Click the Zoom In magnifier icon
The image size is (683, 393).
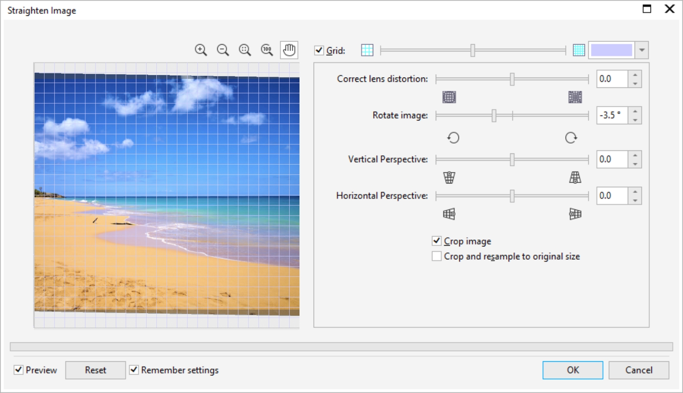pos(201,50)
